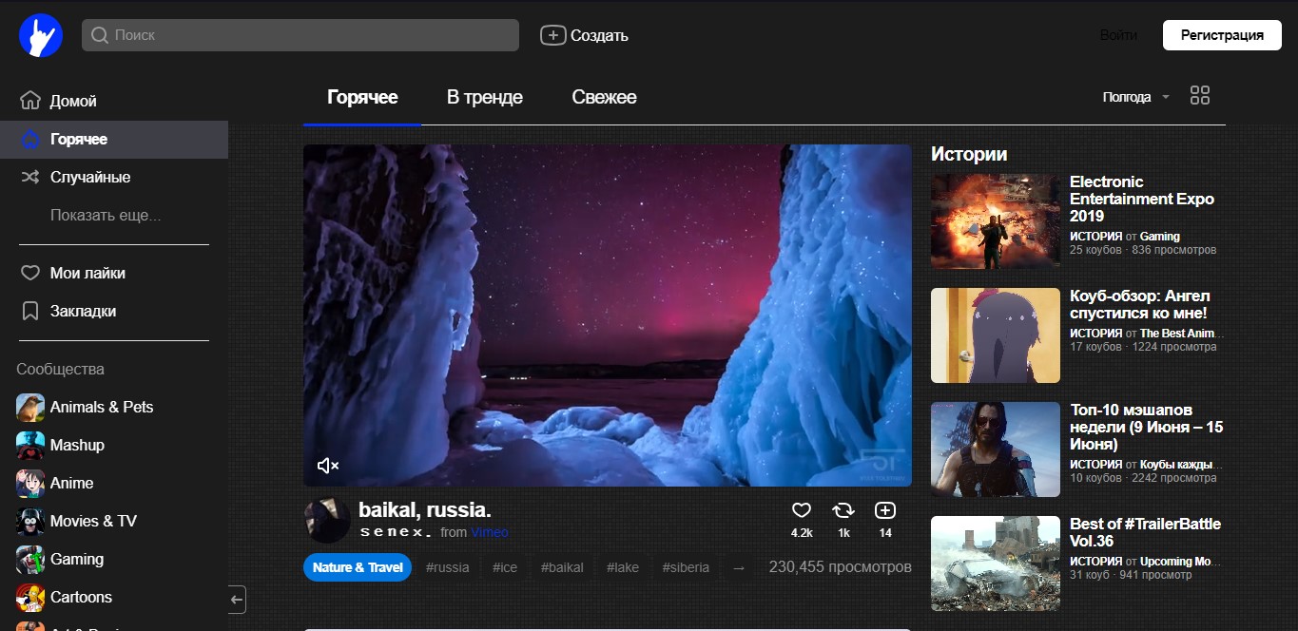This screenshot has width=1298, height=631.
Task: Open Закладки with the bookmark icon
Action: [29, 311]
